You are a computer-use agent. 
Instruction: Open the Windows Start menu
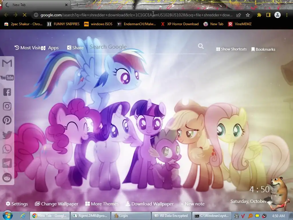pyautogui.click(x=7, y=215)
